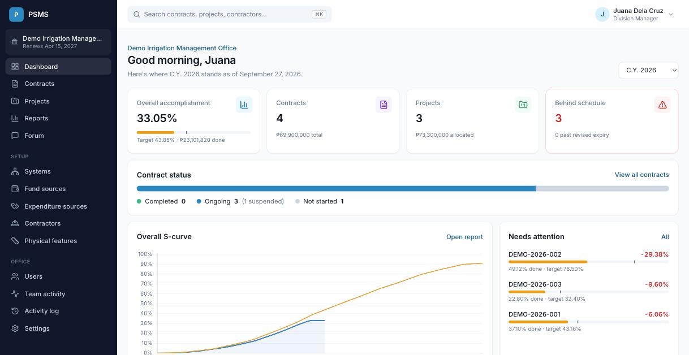This screenshot has height=355, width=689.
Task: Click the office building icon in sidebar header
Action: 15,42
